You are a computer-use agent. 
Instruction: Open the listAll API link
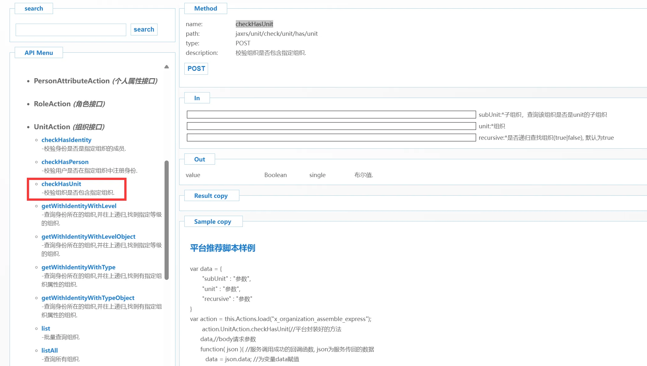click(50, 350)
